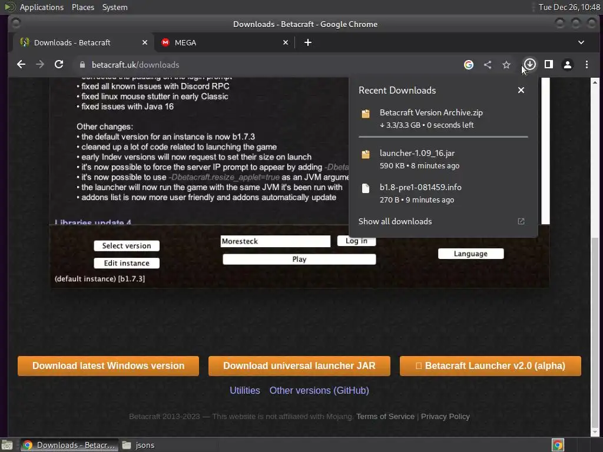Switch to jsons folder taskbar window

pyautogui.click(x=138, y=445)
